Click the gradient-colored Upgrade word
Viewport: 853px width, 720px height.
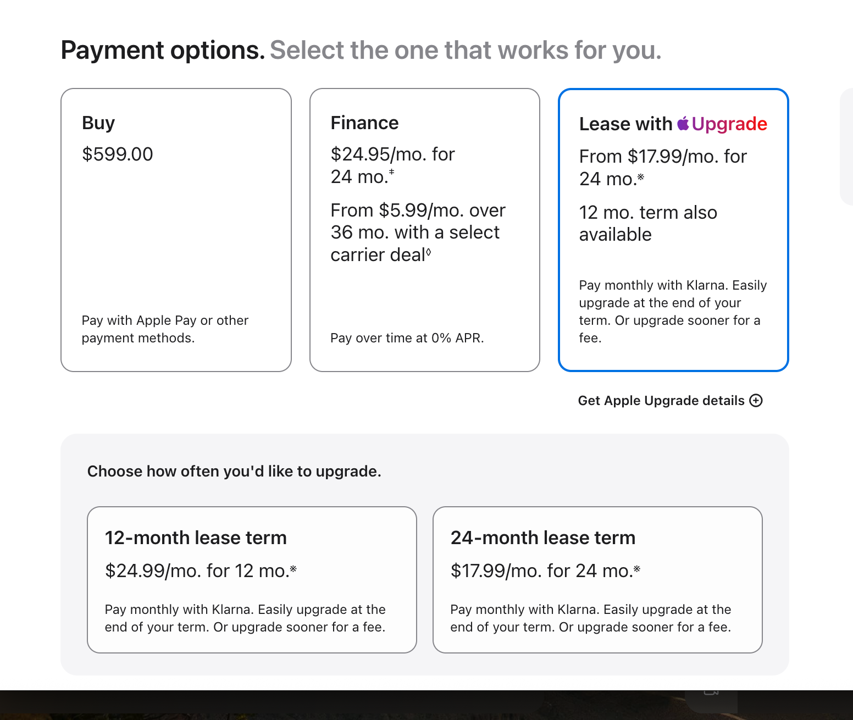click(729, 124)
